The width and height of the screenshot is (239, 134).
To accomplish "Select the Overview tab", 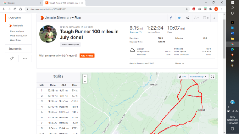I will (15, 18).
